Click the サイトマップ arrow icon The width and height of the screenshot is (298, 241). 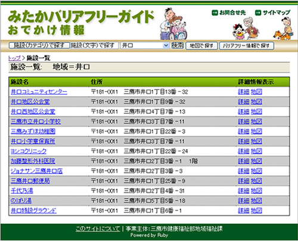pyautogui.click(x=258, y=13)
